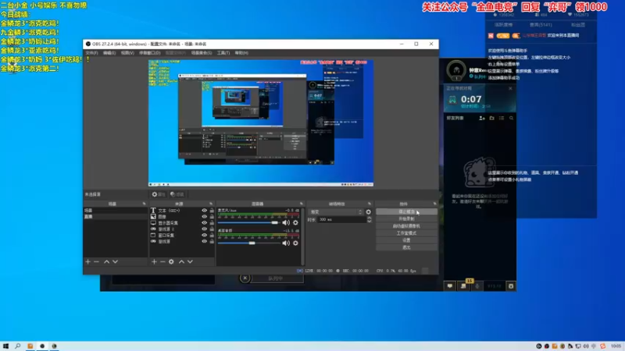625x351 pixels.
Task: Pop out the 控件 dock panel icon
Action: click(434, 204)
